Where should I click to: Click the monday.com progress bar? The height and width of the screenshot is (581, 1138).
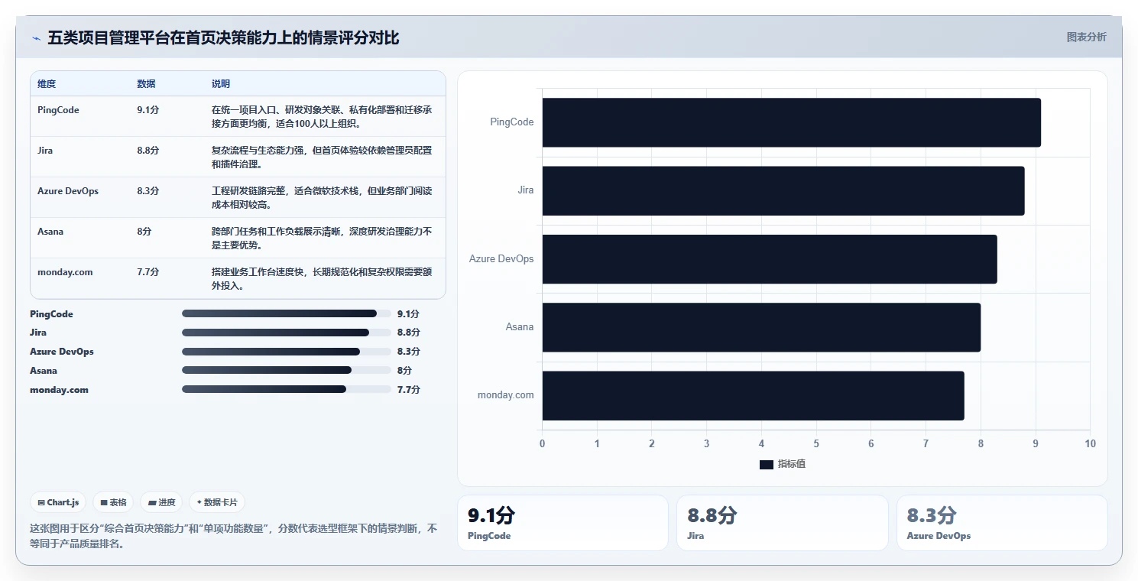point(287,389)
